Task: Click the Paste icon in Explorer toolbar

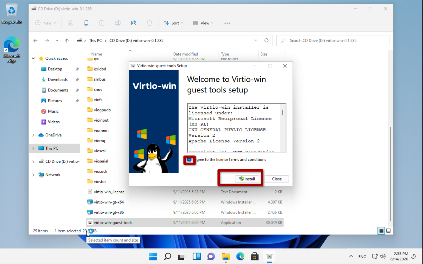Action: pyautogui.click(x=102, y=23)
